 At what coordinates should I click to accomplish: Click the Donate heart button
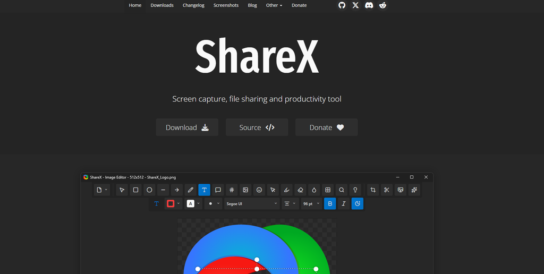[327, 127]
